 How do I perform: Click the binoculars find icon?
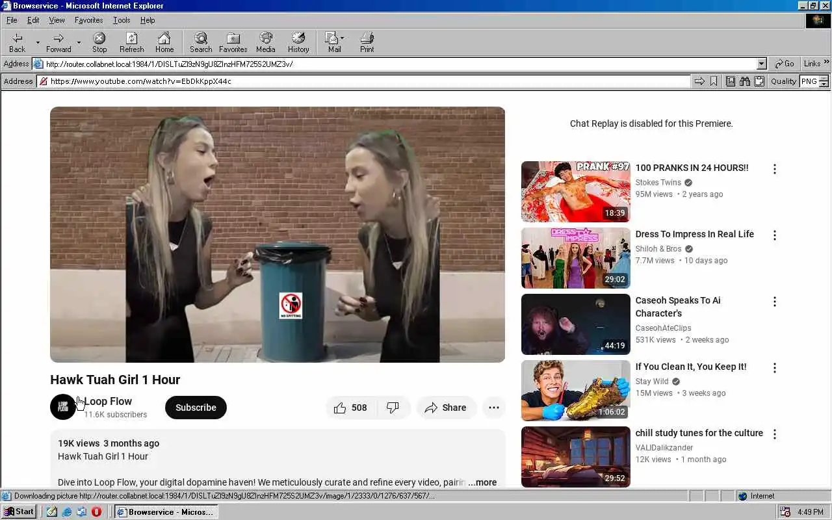point(744,81)
